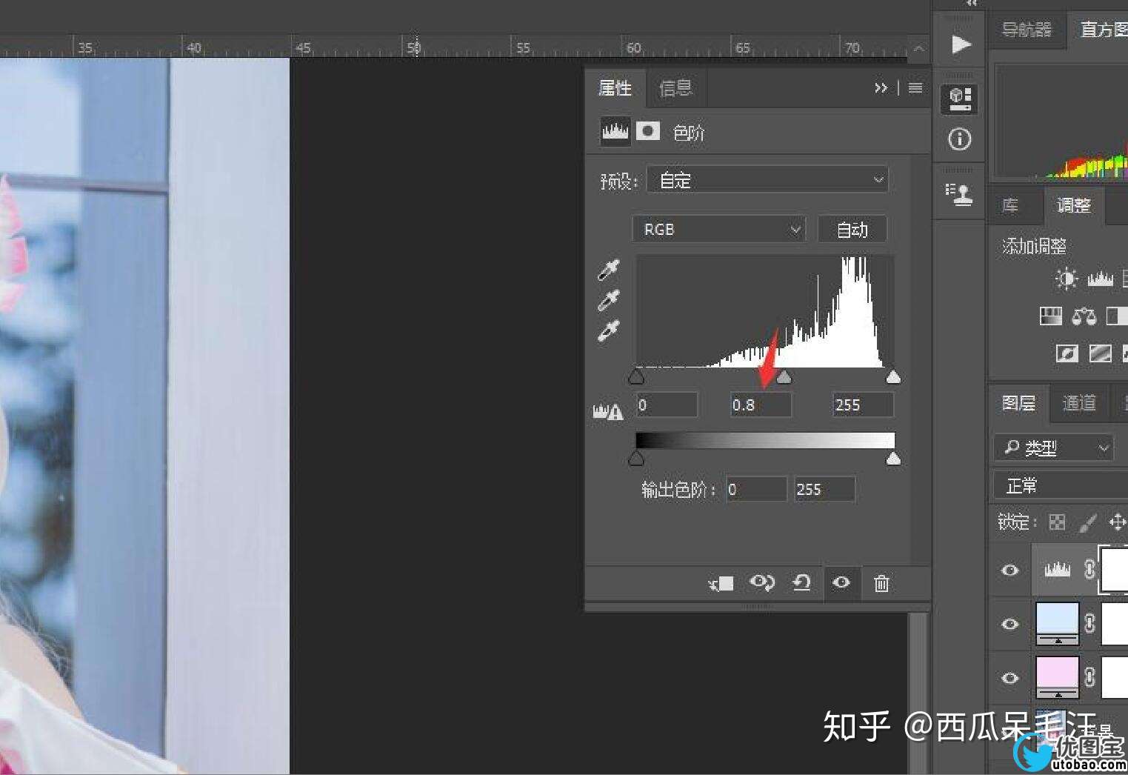Image resolution: width=1128 pixels, height=775 pixels.
Task: Open the 正常 blend mode dropdown
Action: (1061, 486)
